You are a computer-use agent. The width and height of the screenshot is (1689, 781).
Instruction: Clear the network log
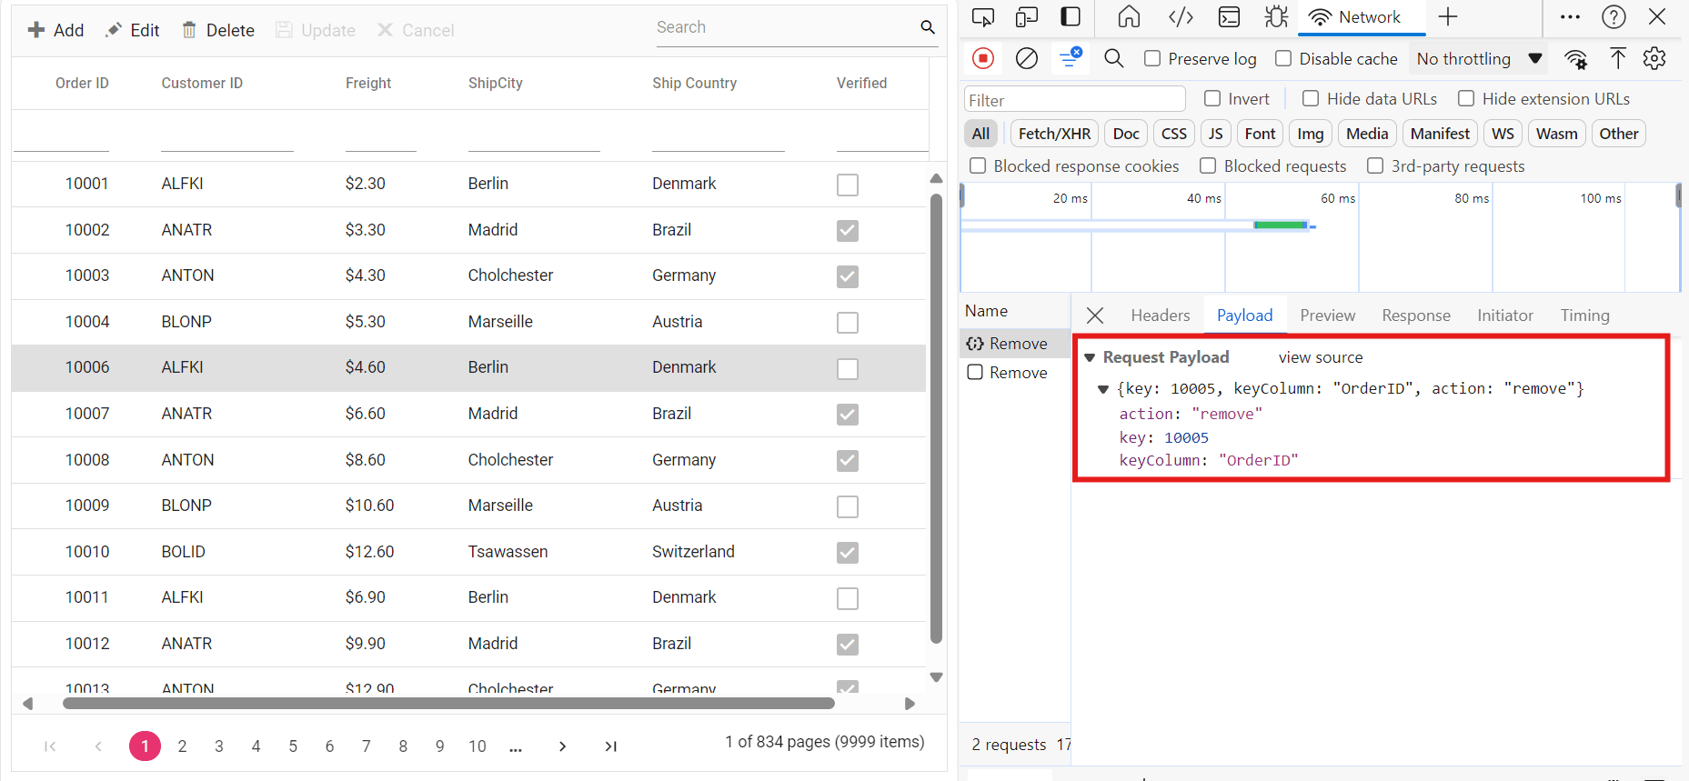[x=1027, y=59]
